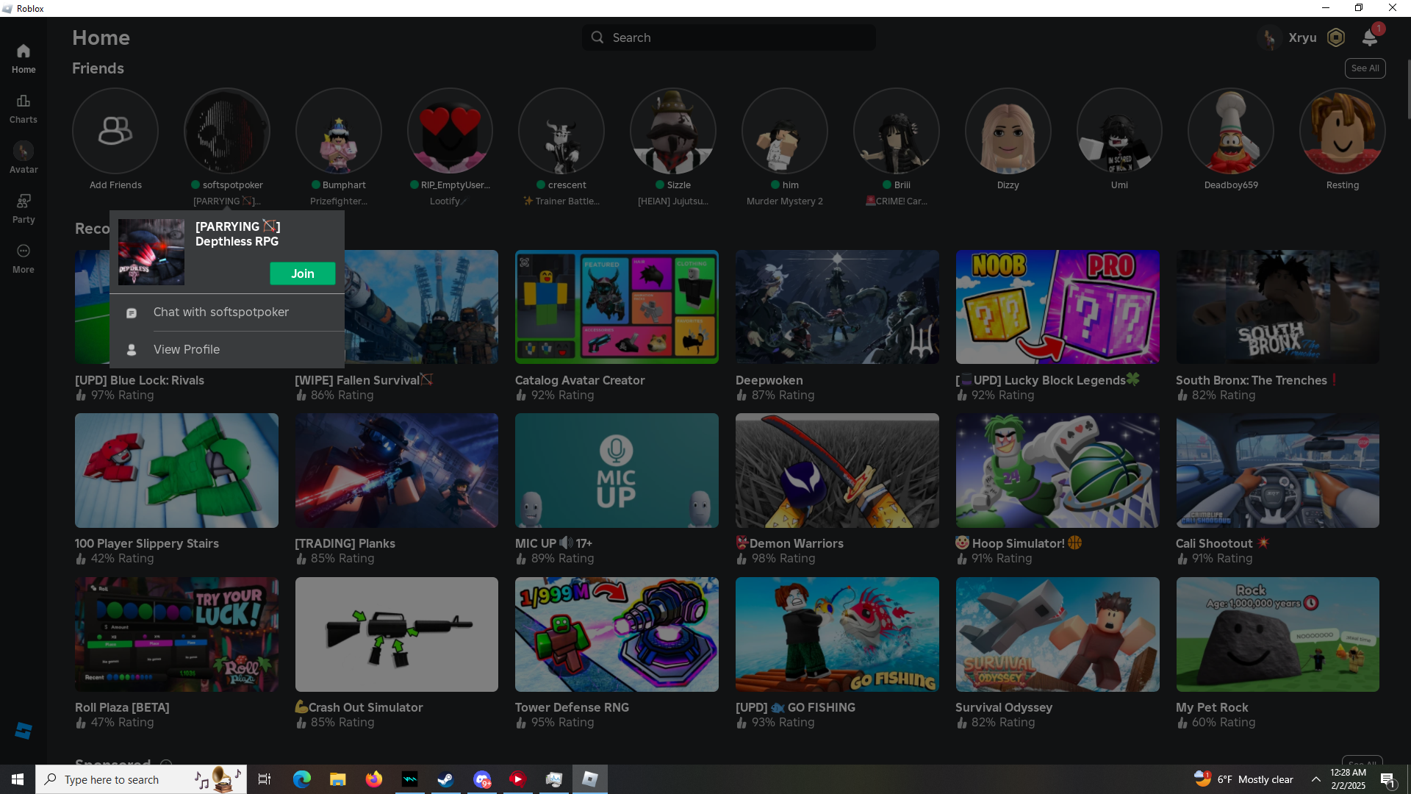Screen dimensions: 1411x794
Task: Select Chat with softspotpoker
Action: point(220,312)
